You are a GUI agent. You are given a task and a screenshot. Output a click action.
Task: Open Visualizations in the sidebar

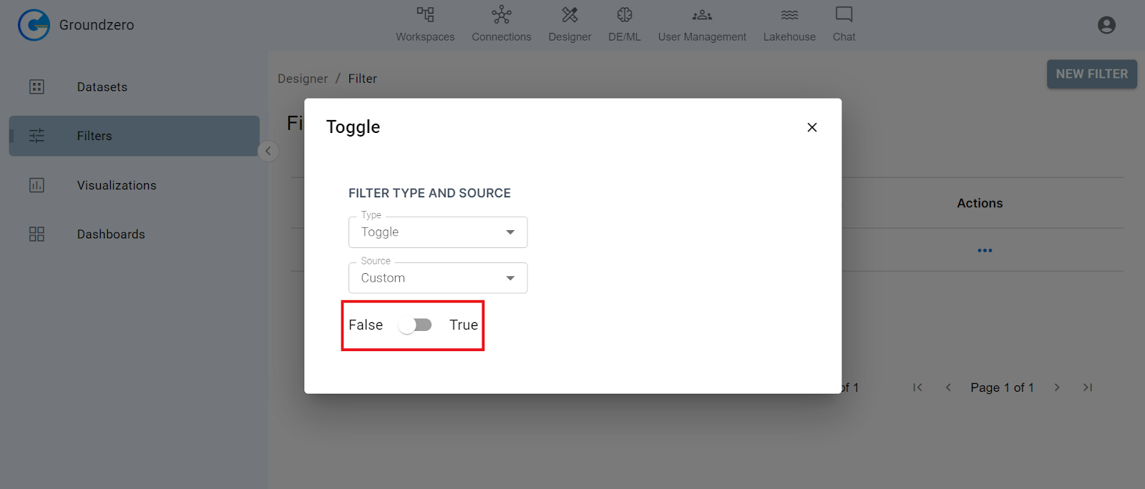(x=116, y=185)
